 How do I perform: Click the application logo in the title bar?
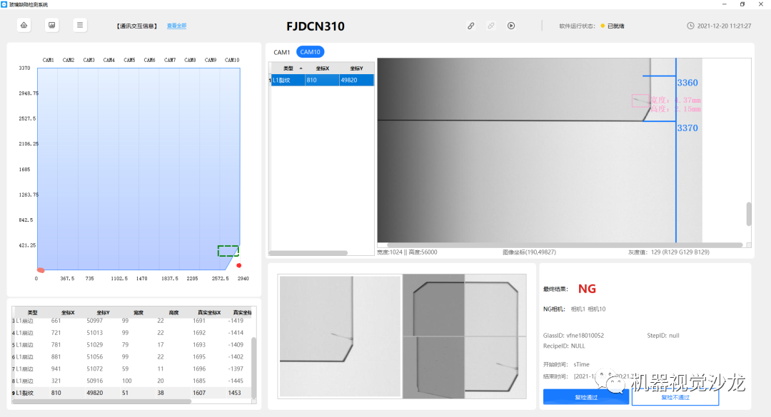tap(4, 4)
